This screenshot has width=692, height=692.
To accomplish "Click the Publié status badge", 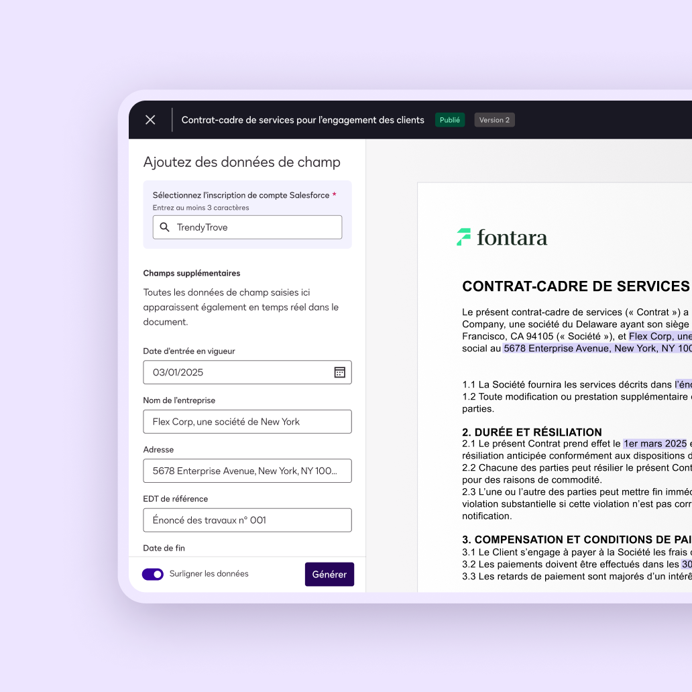I will pos(450,120).
